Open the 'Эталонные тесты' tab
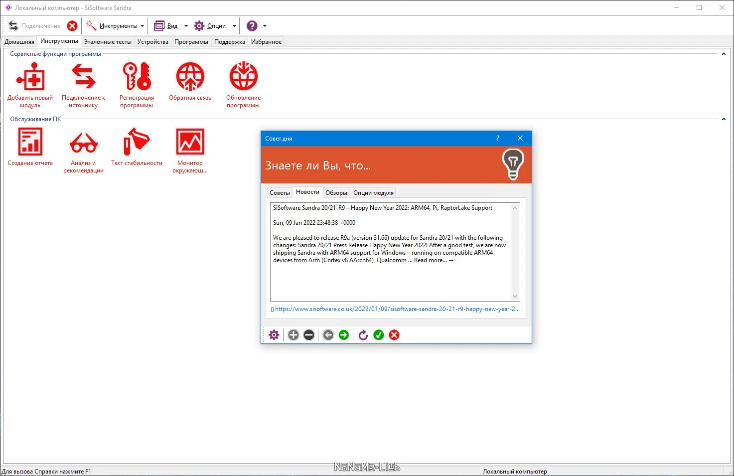The height and width of the screenshot is (476, 734). point(108,41)
